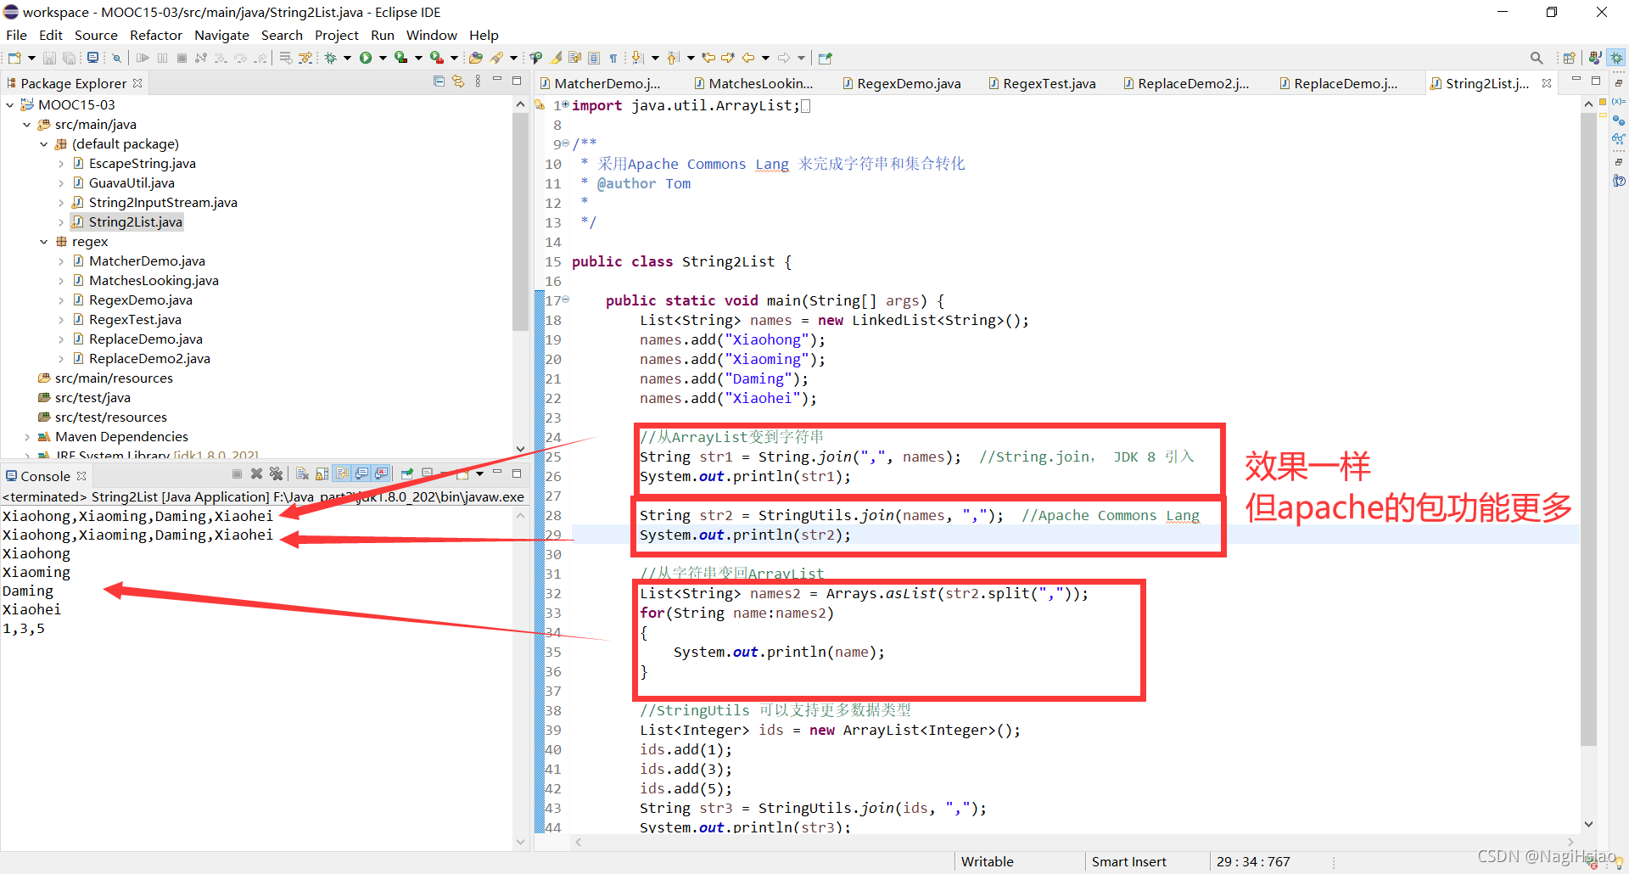The height and width of the screenshot is (874, 1629).
Task: Collapse the regex package node
Action: (44, 242)
